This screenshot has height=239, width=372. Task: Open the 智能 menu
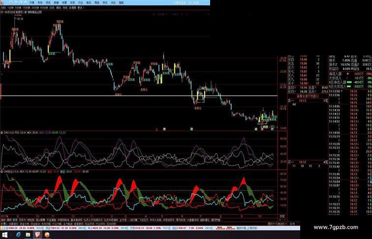121,2
